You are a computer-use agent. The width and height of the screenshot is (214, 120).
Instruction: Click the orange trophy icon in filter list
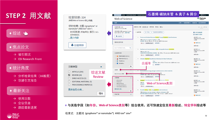click(x=117, y=56)
